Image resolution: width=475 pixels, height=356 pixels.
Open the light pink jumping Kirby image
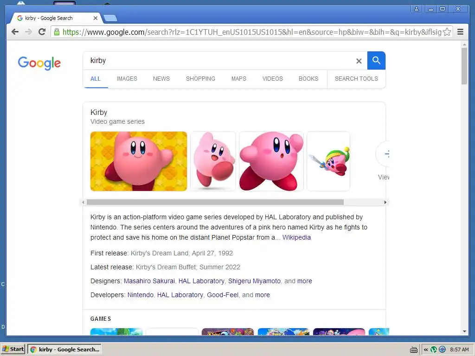click(213, 161)
